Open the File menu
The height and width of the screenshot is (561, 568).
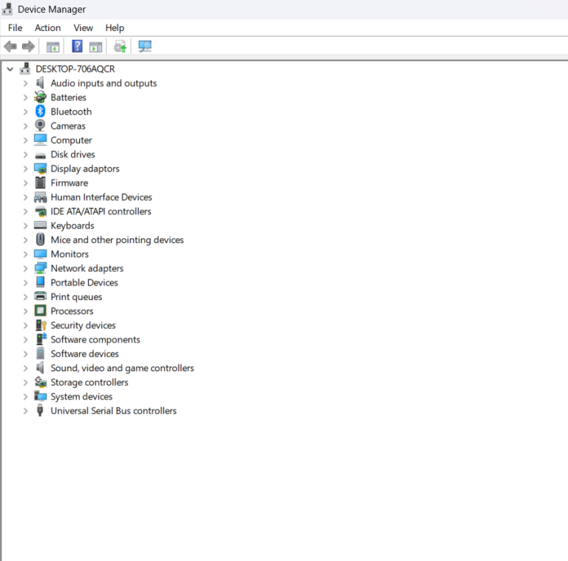point(15,28)
